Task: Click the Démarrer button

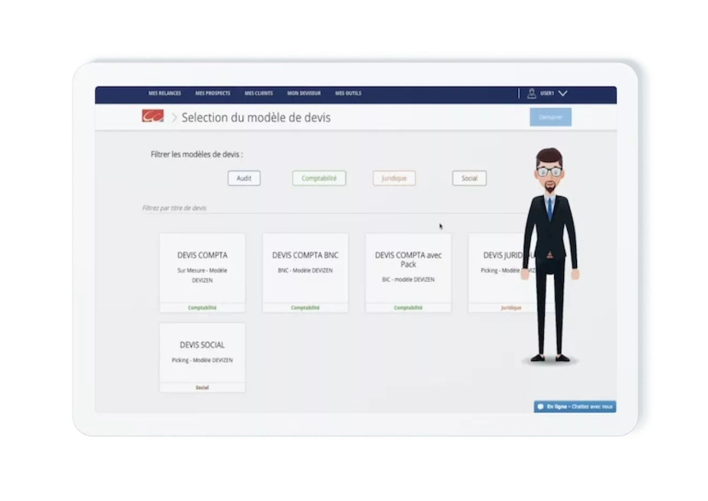Action: click(550, 117)
